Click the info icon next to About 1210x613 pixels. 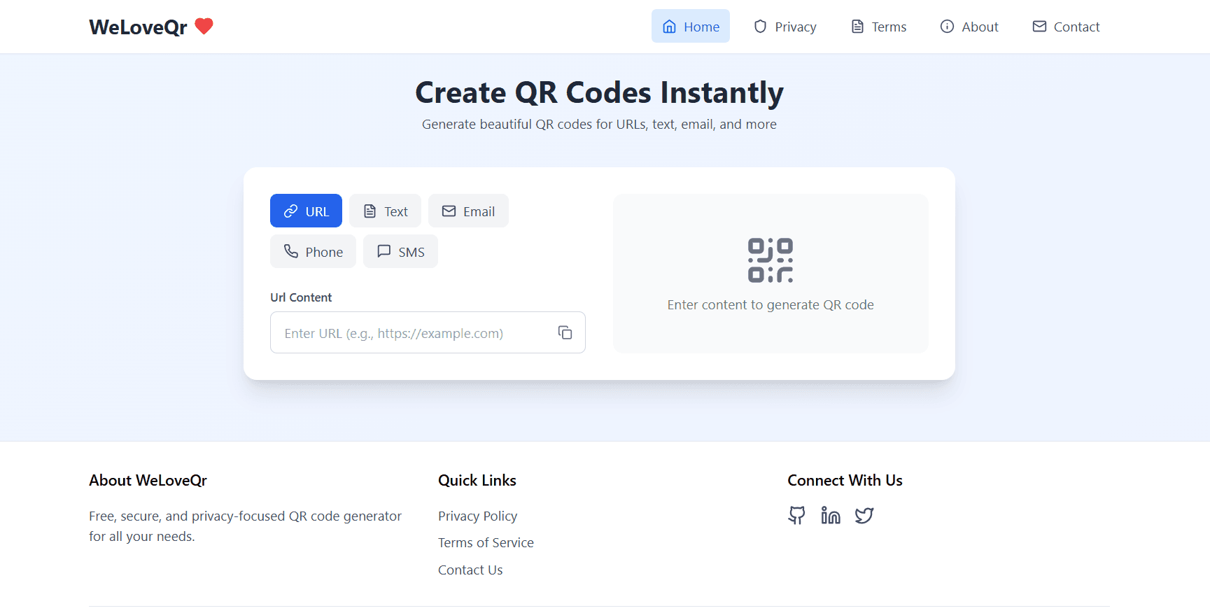coord(946,26)
